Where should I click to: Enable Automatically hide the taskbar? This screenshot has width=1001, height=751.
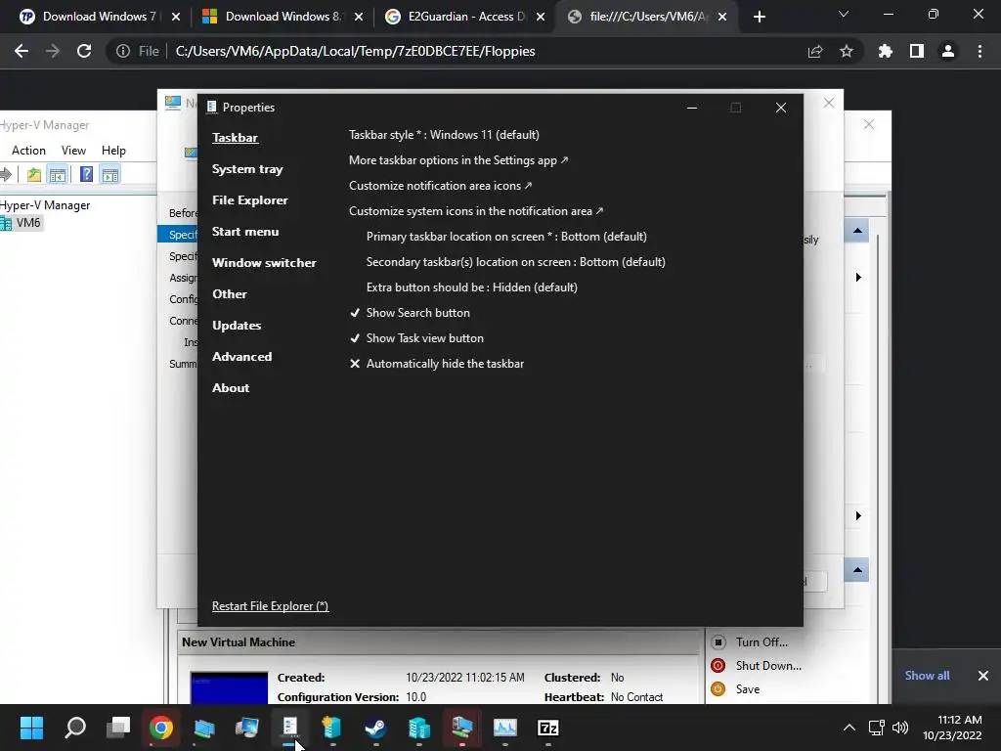click(437, 364)
